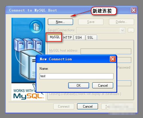The image size is (143, 118).
Task: Click the server icon in blue circle
Action: point(36,26)
